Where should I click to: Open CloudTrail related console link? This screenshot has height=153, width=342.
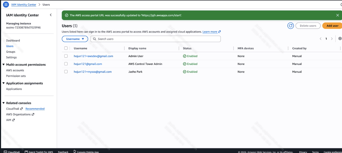point(14,109)
